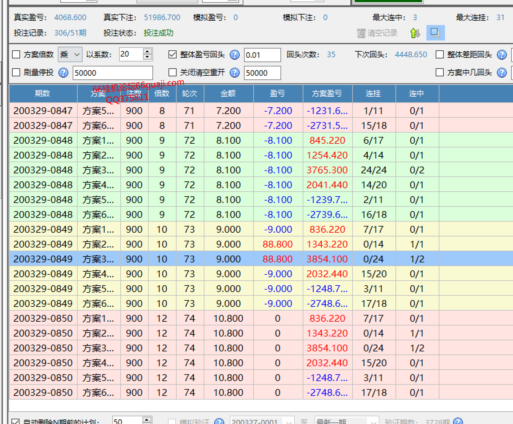Click the 真实下注 value 51986.700
This screenshot has height=424, width=513.
point(162,17)
